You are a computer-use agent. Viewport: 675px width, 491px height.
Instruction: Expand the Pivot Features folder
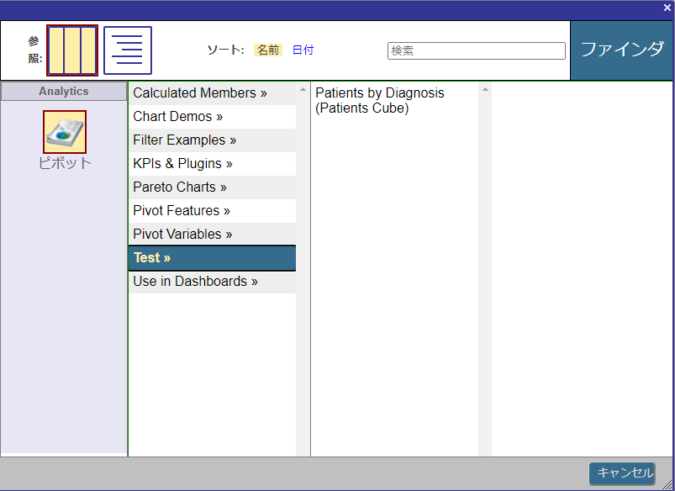point(181,211)
